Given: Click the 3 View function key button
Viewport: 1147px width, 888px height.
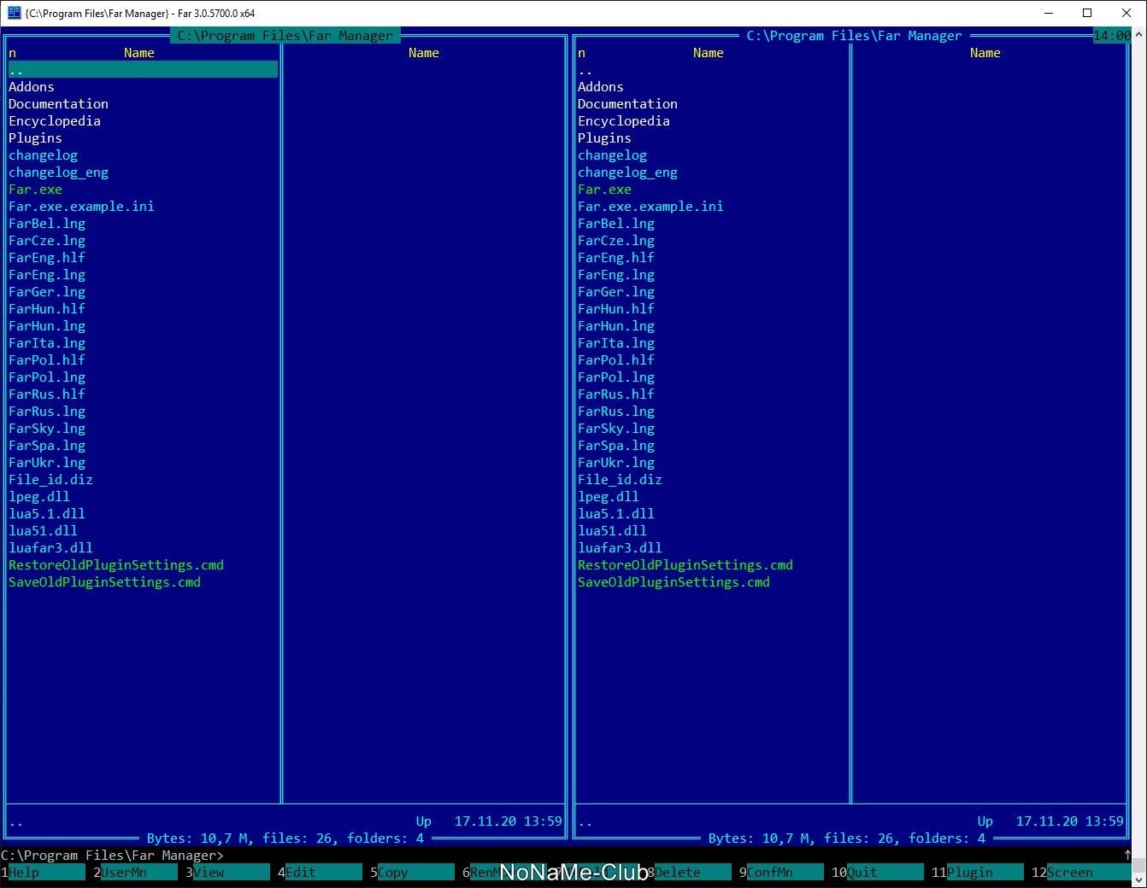Looking at the screenshot, I should coord(227,873).
